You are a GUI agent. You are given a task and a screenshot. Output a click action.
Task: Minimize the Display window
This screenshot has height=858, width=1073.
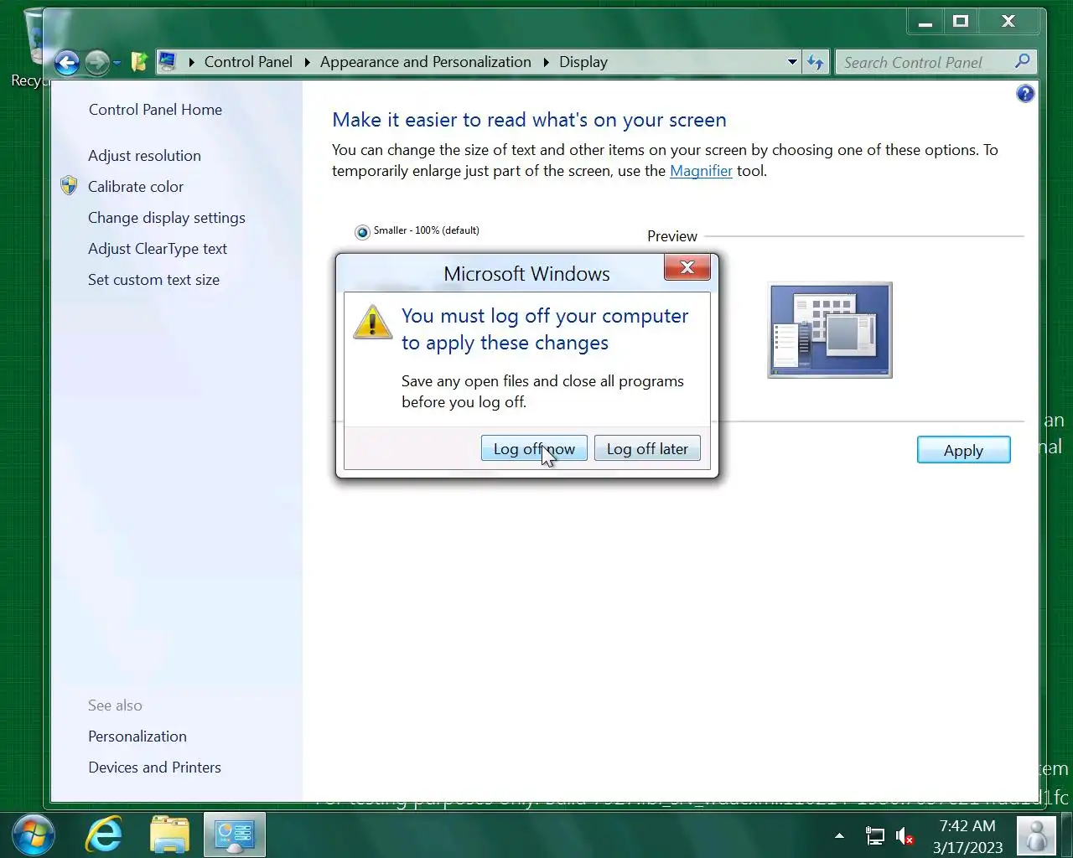pyautogui.click(x=925, y=22)
